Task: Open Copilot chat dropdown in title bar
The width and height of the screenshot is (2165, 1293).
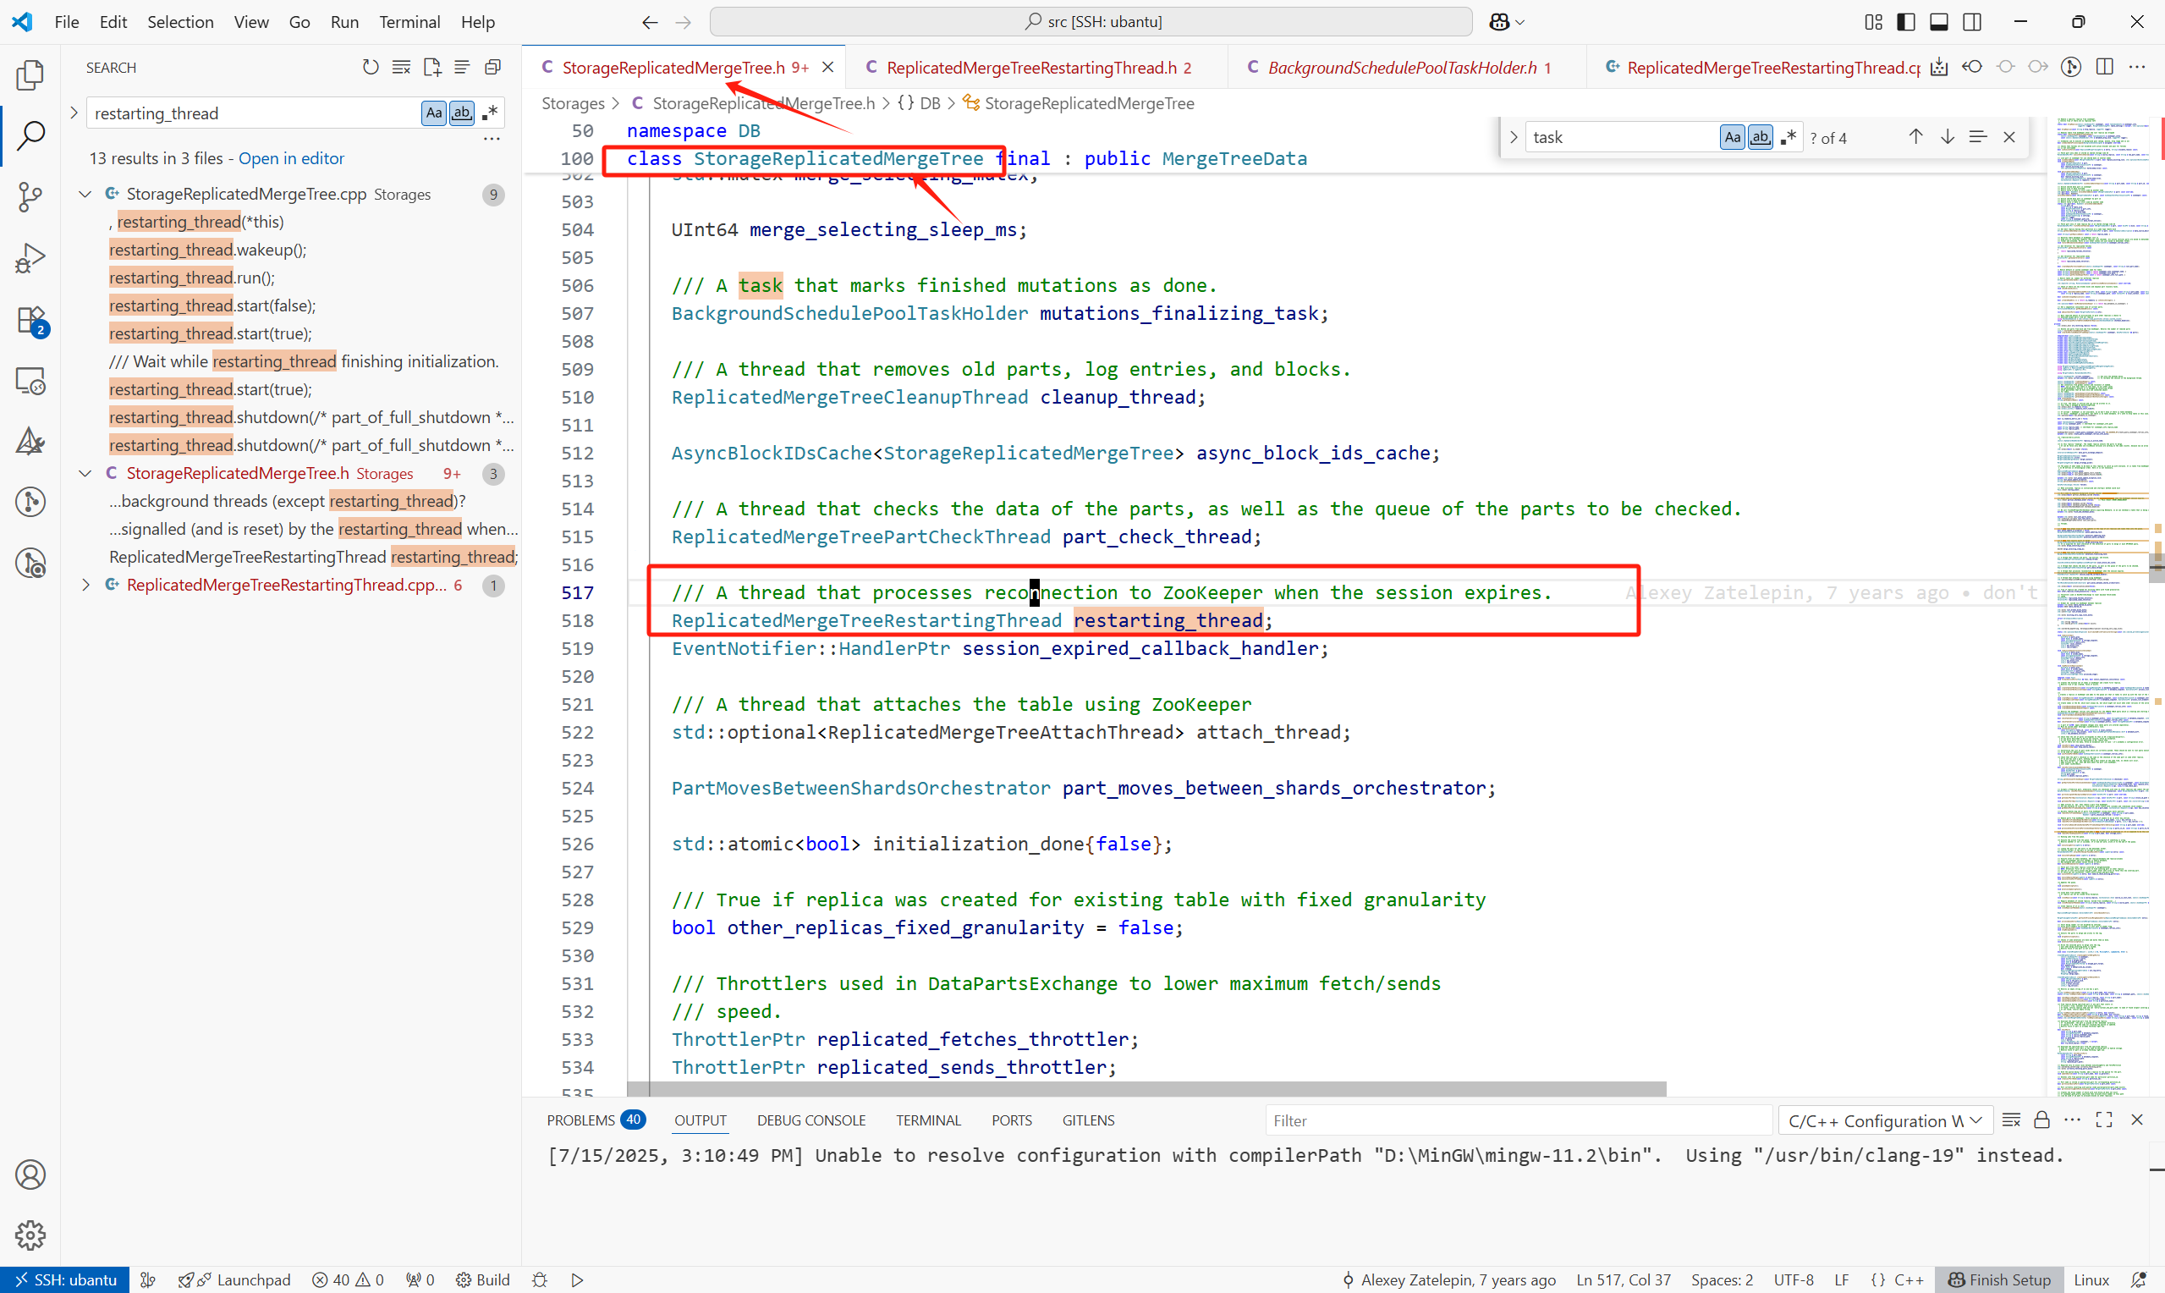Action: 1507,22
